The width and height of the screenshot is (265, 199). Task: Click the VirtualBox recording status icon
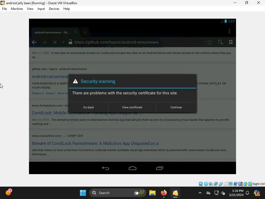[x=235, y=184]
